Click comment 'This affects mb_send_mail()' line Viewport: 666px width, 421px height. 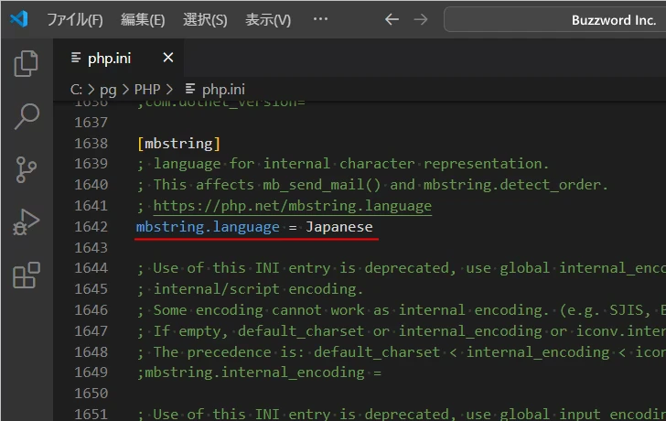pos(372,185)
